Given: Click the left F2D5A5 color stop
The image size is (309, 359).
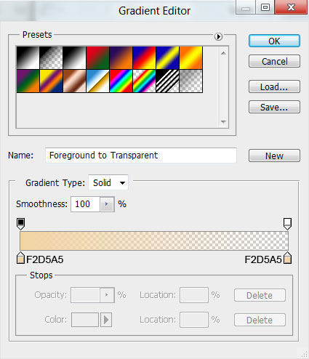Looking at the screenshot, I should [x=20, y=258].
